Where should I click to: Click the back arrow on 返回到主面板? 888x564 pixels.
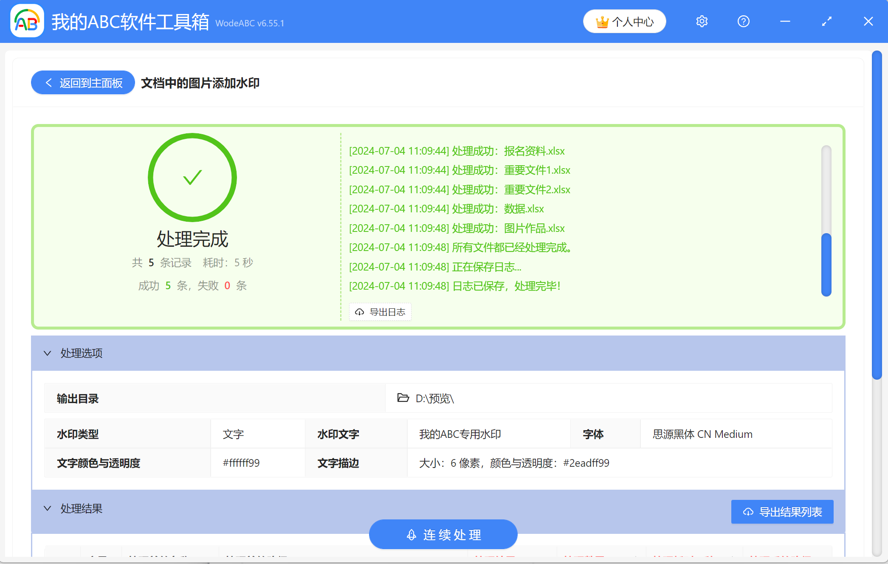[x=48, y=82]
